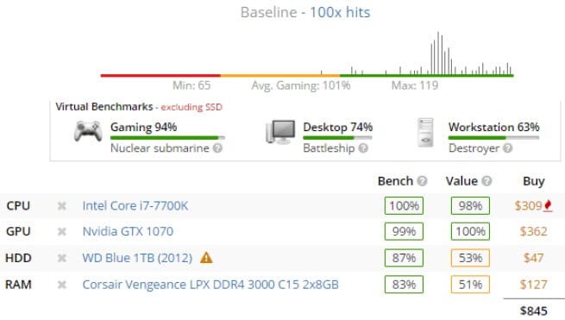This screenshot has width=565, height=320.
Task: Click the Baseline title text
Action: [x=269, y=12]
